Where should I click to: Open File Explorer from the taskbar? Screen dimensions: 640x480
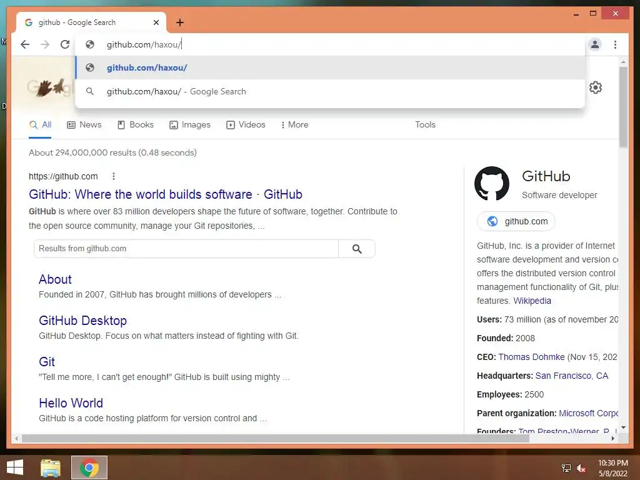point(51,467)
